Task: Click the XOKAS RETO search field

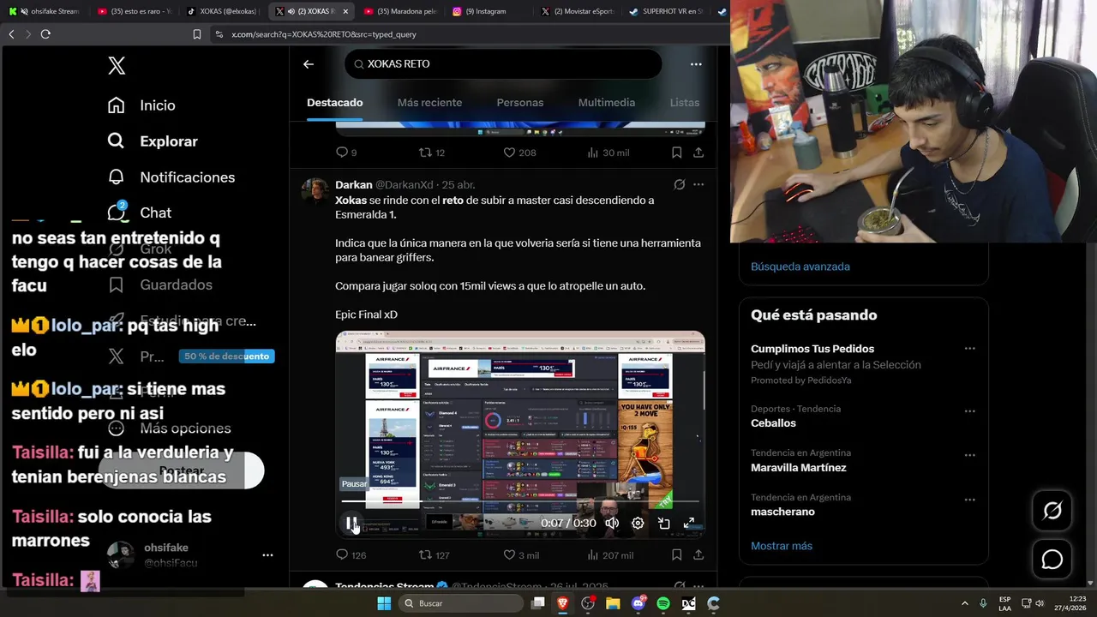Action: [503, 64]
